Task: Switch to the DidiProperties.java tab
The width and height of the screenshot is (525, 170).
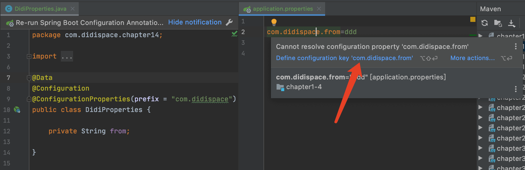Action: 40,9
